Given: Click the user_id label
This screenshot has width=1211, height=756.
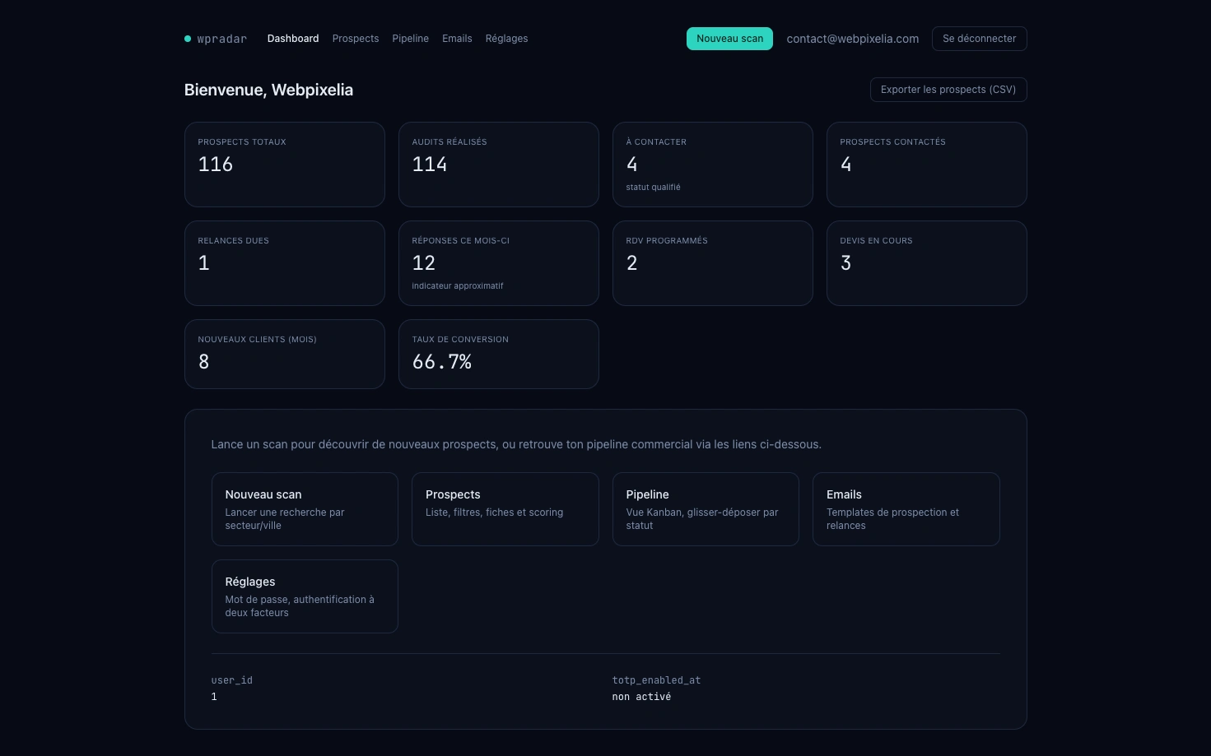Looking at the screenshot, I should 232,680.
